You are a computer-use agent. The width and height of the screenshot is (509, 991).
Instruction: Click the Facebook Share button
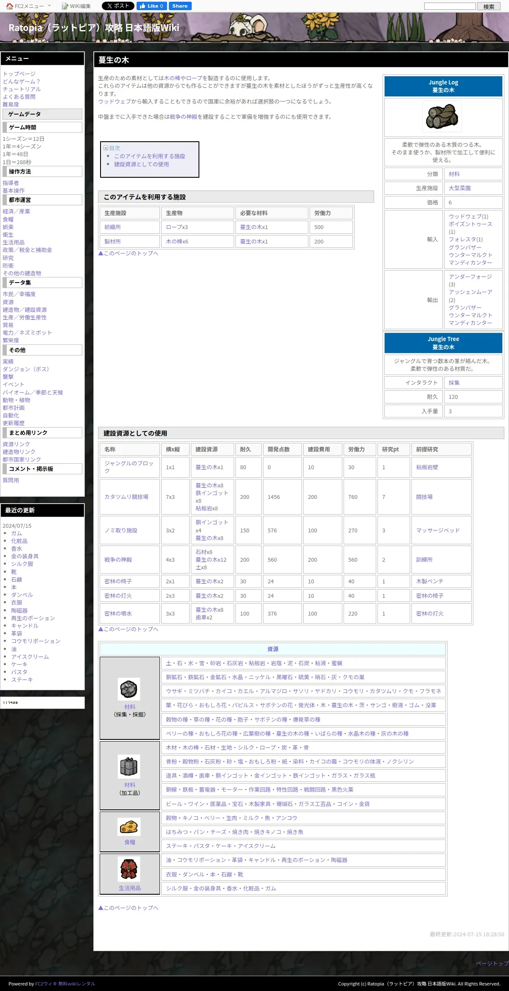click(x=180, y=6)
